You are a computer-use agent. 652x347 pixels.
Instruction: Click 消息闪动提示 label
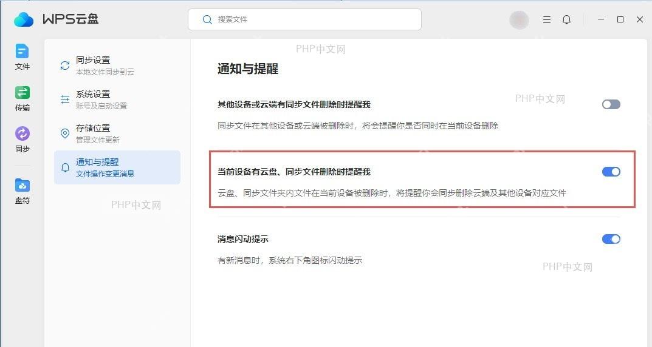point(243,239)
